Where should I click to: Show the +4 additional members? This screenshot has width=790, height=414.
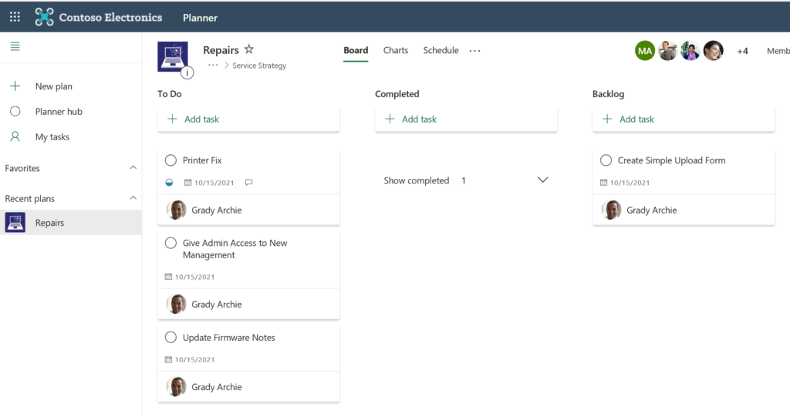742,51
